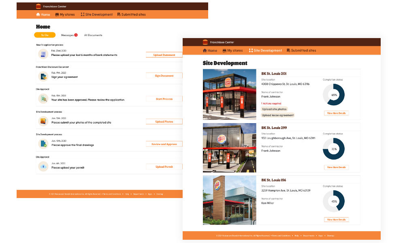View More Details for BK St. Louis 201

click(336, 113)
